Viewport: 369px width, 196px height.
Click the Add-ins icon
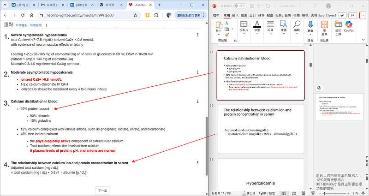tap(324, 27)
